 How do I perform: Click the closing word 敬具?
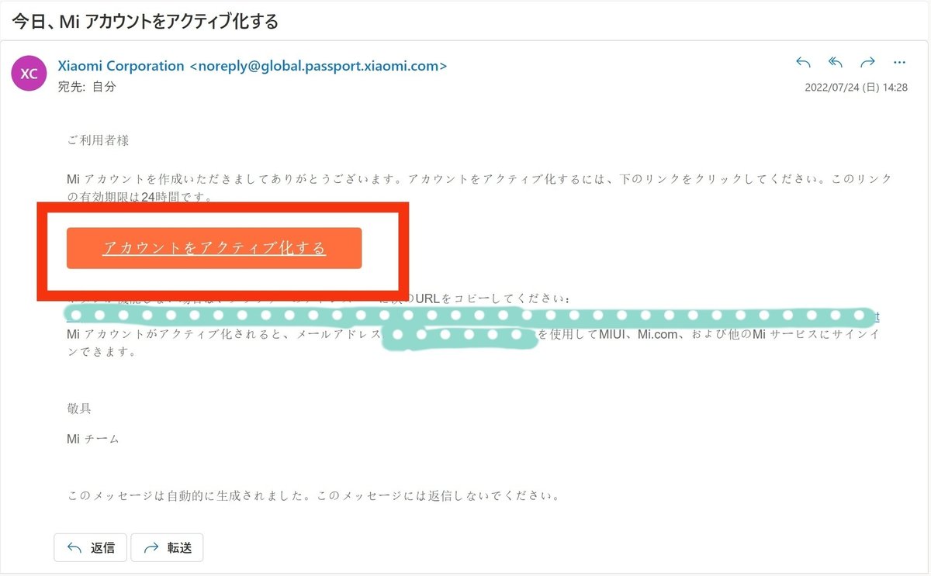point(79,409)
